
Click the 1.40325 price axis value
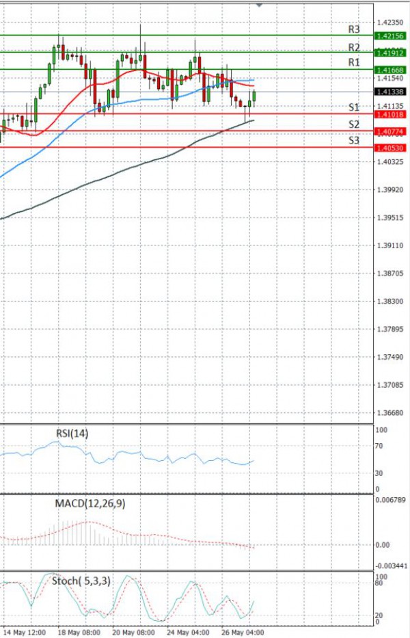coord(390,162)
